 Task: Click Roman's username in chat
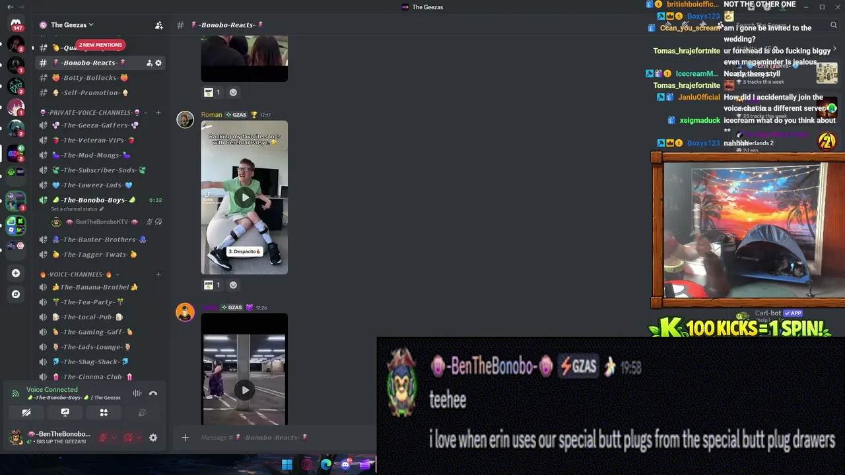point(211,115)
